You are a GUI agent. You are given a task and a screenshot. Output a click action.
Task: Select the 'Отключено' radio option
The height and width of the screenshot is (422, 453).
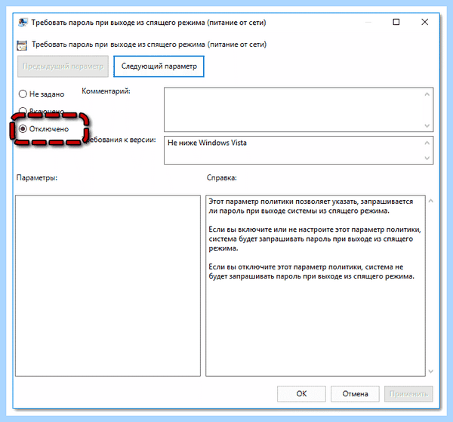coord(23,129)
